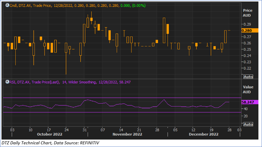Click the 0.24 price axis label

pyautogui.click(x=247, y=56)
